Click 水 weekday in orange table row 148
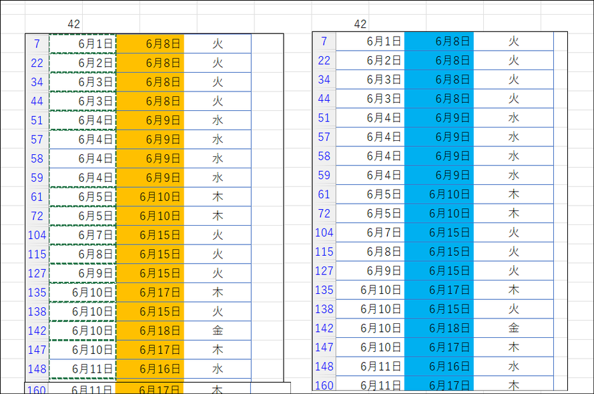This screenshot has height=394, width=594. [218, 369]
